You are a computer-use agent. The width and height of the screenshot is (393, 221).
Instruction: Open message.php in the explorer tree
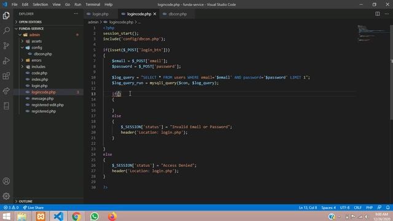pos(42,98)
